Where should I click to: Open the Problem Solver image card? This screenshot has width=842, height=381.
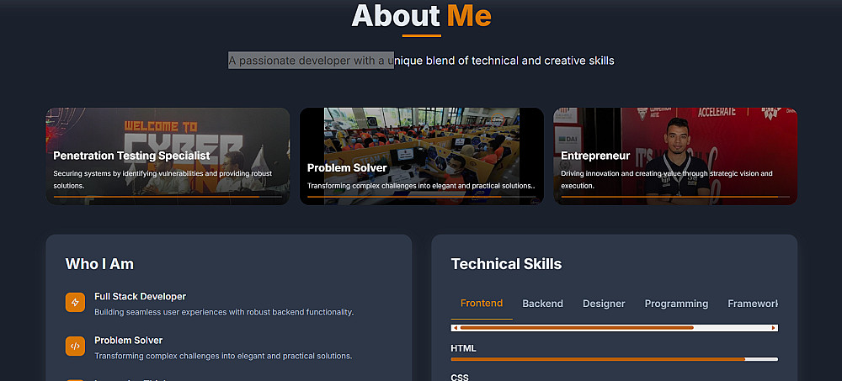click(x=421, y=156)
